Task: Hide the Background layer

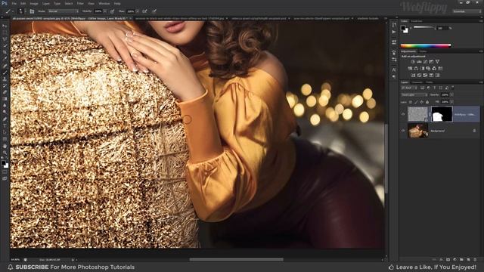Action: 403,131
